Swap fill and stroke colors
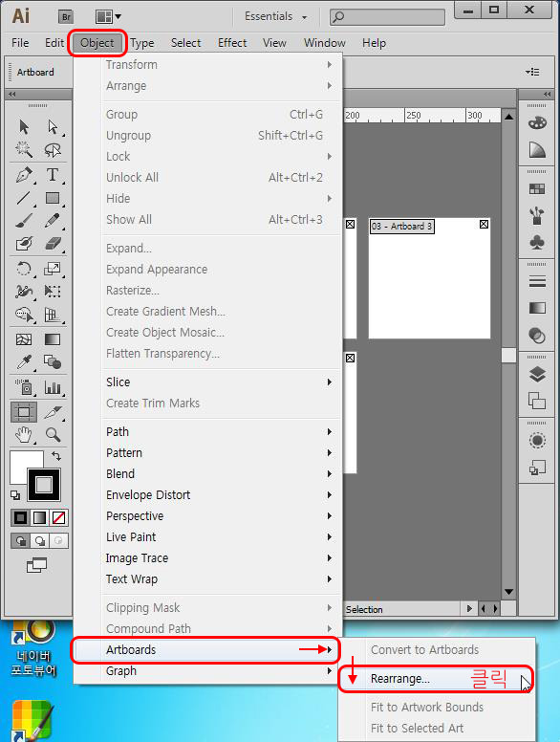 (x=56, y=456)
